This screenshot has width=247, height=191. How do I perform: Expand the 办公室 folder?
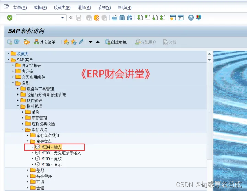(x=13, y=71)
